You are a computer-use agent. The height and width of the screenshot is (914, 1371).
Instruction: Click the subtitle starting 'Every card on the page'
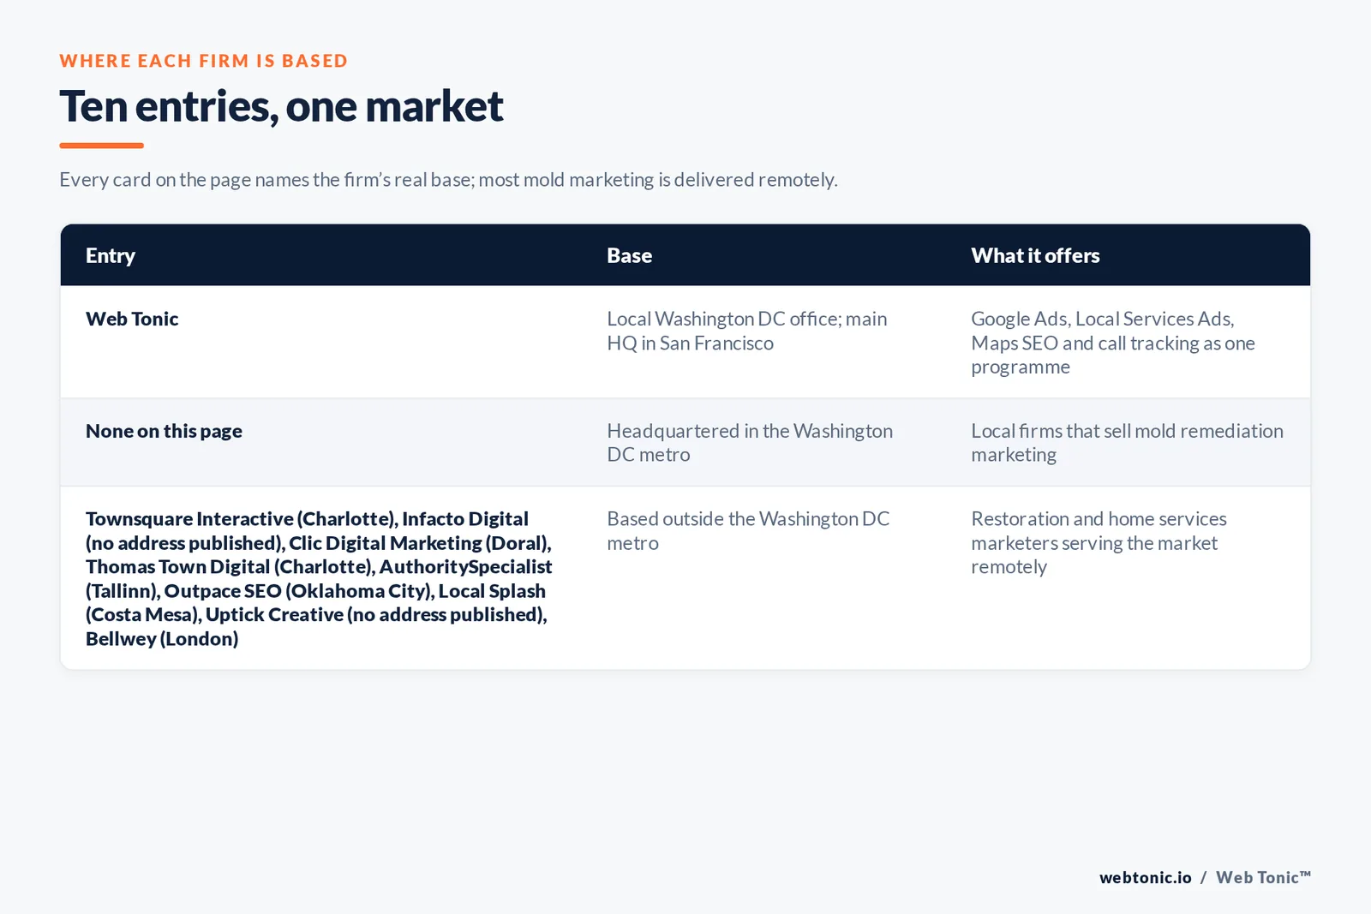click(x=448, y=180)
